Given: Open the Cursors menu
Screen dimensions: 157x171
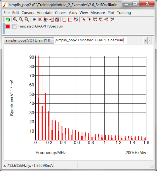Looking at the screenshot, I should pyautogui.click(x=28, y=13).
